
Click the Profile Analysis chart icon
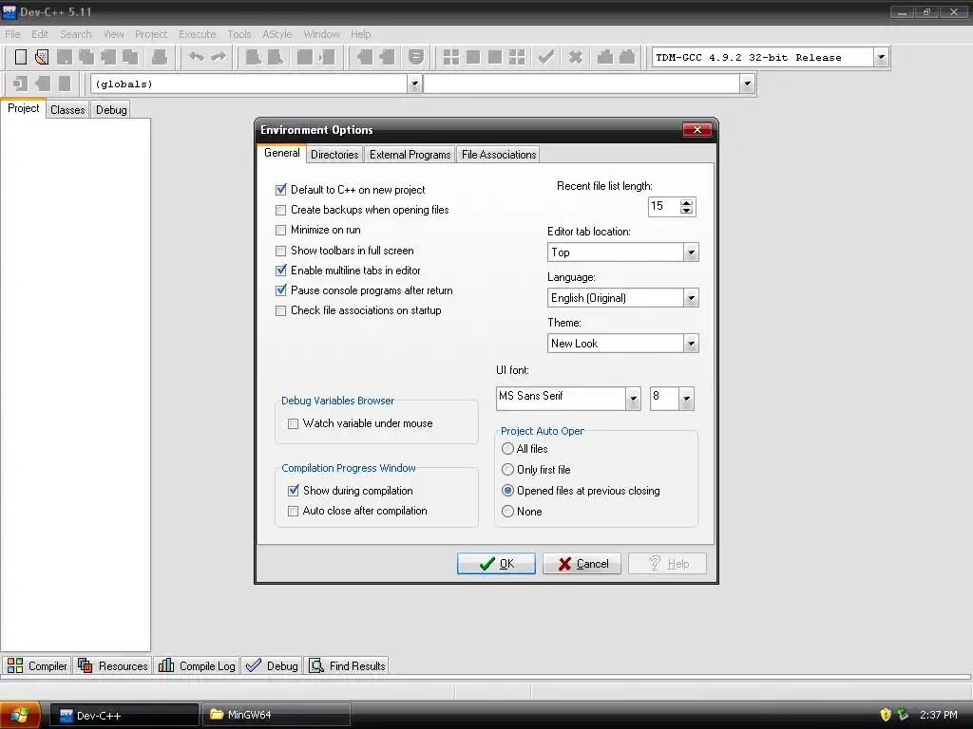tap(605, 57)
